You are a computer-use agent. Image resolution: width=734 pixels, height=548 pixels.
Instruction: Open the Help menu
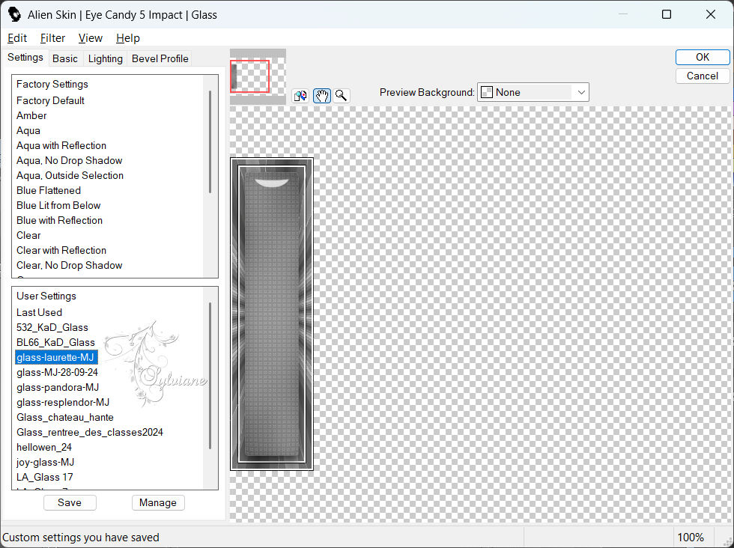pos(128,38)
